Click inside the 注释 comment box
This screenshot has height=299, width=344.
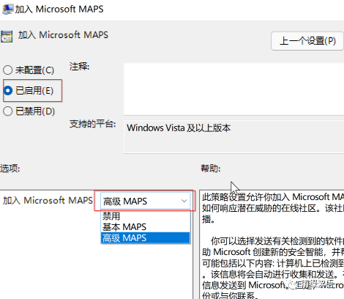click(233, 89)
